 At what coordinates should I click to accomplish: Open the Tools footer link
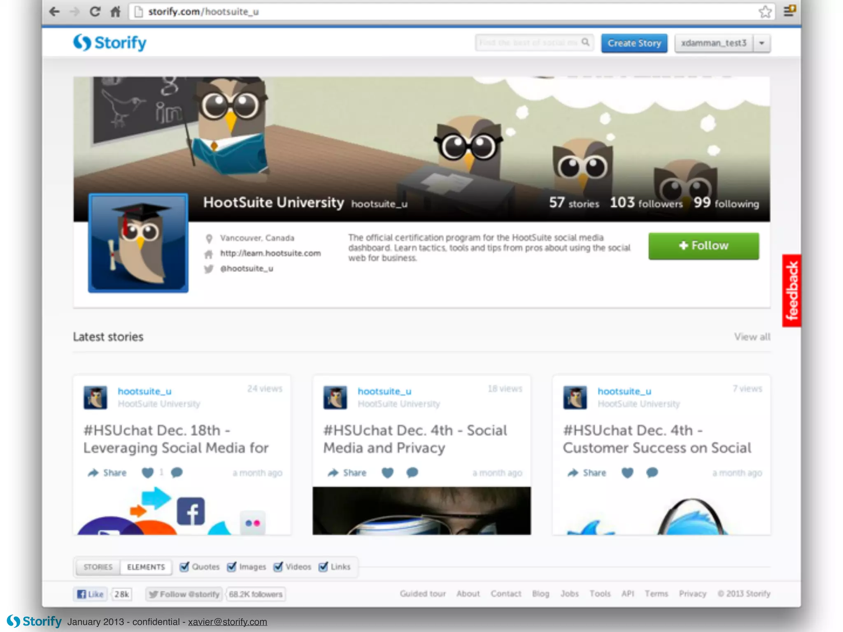(600, 594)
